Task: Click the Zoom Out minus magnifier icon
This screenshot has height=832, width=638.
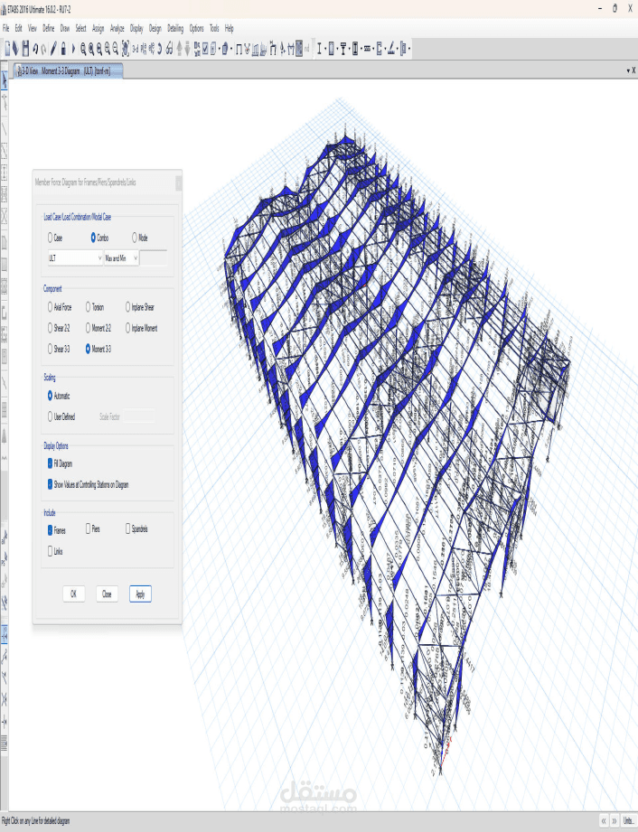Action: coord(115,49)
